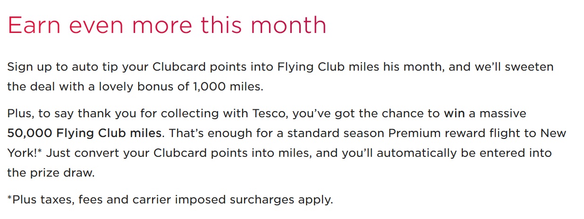
Task: Click the bold "50,000 Flying Club miles" text
Action: tap(85, 133)
